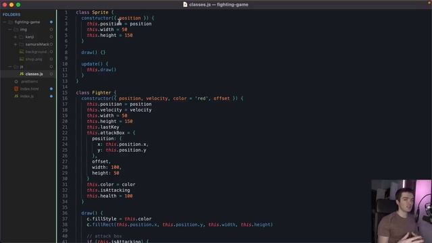Viewport: 432px width, 243px height.
Task: Maximize window with green button
Action: click(x=18, y=5)
